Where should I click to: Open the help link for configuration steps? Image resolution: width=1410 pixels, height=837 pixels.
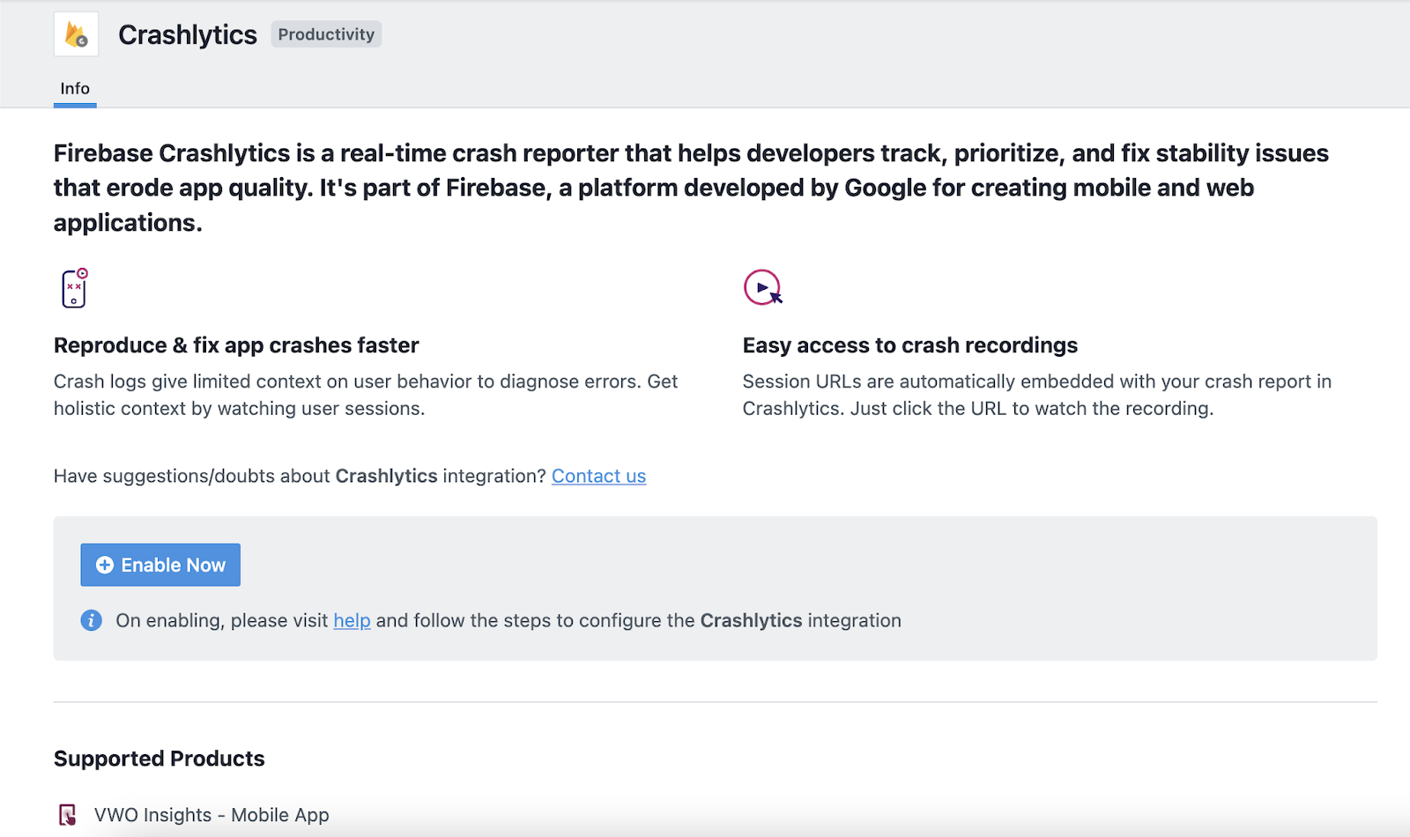(352, 620)
